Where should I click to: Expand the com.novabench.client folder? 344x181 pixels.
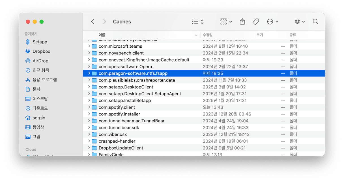coord(89,53)
